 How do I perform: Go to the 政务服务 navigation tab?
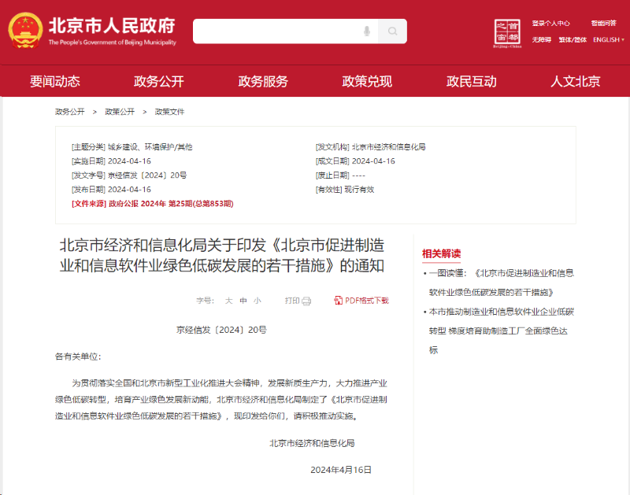(263, 81)
